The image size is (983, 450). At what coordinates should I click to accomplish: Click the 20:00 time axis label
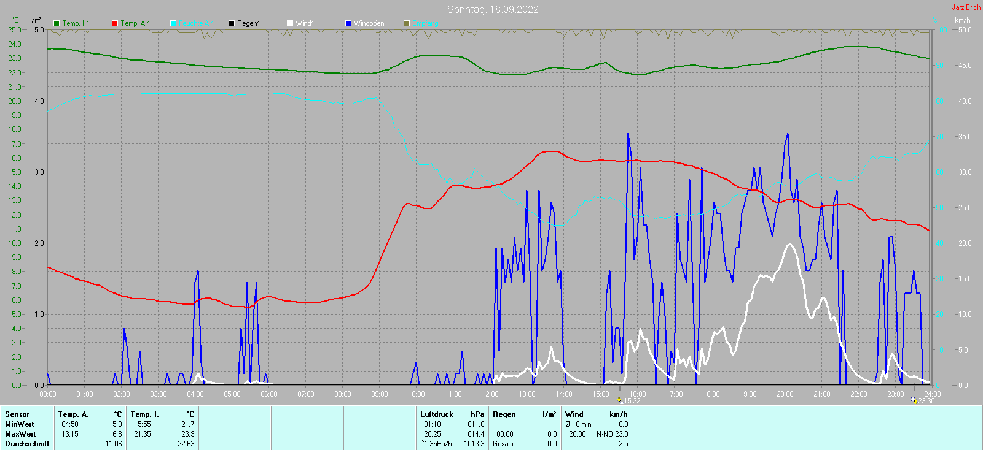pyautogui.click(x=785, y=394)
